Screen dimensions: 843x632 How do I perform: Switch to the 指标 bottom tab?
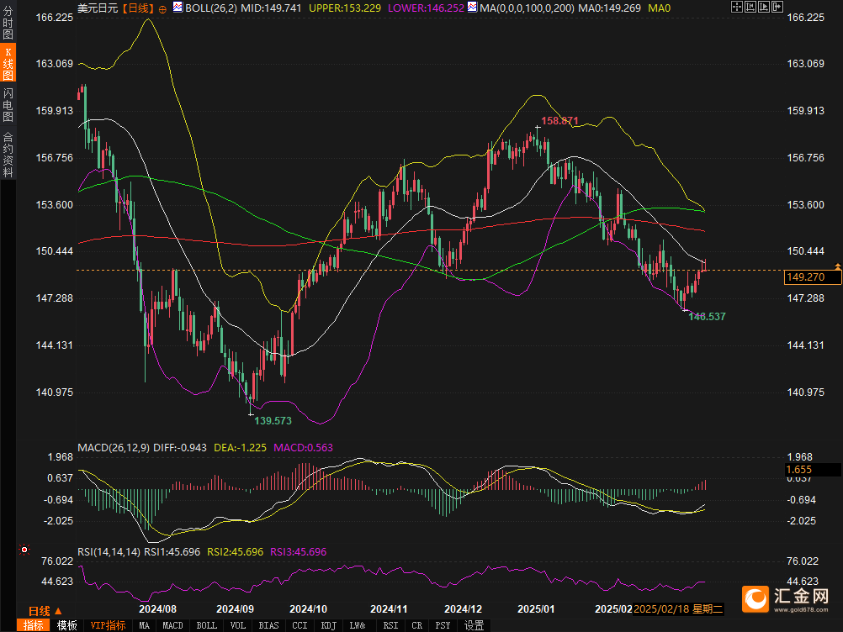[34, 625]
